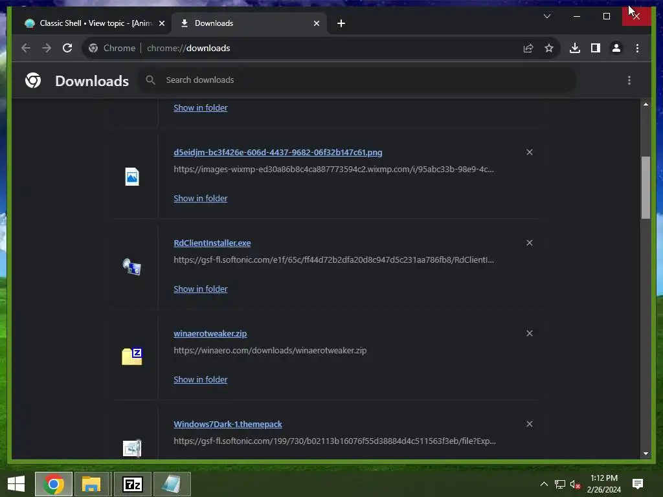Share this page icon in address bar

[x=528, y=48]
